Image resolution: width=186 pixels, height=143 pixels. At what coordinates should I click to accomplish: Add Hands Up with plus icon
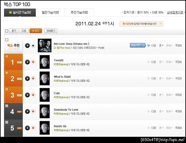pyautogui.click(x=33, y=128)
